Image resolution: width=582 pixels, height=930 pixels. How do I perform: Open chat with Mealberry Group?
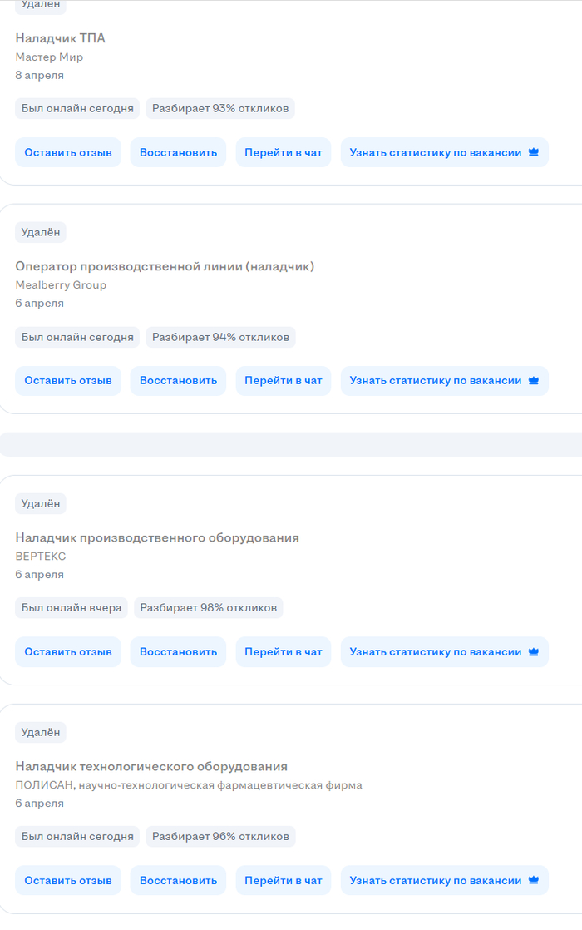point(284,381)
